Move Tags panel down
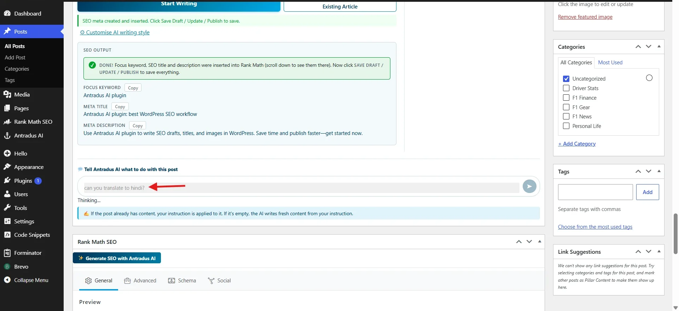This screenshot has height=311, width=679. tap(649, 171)
